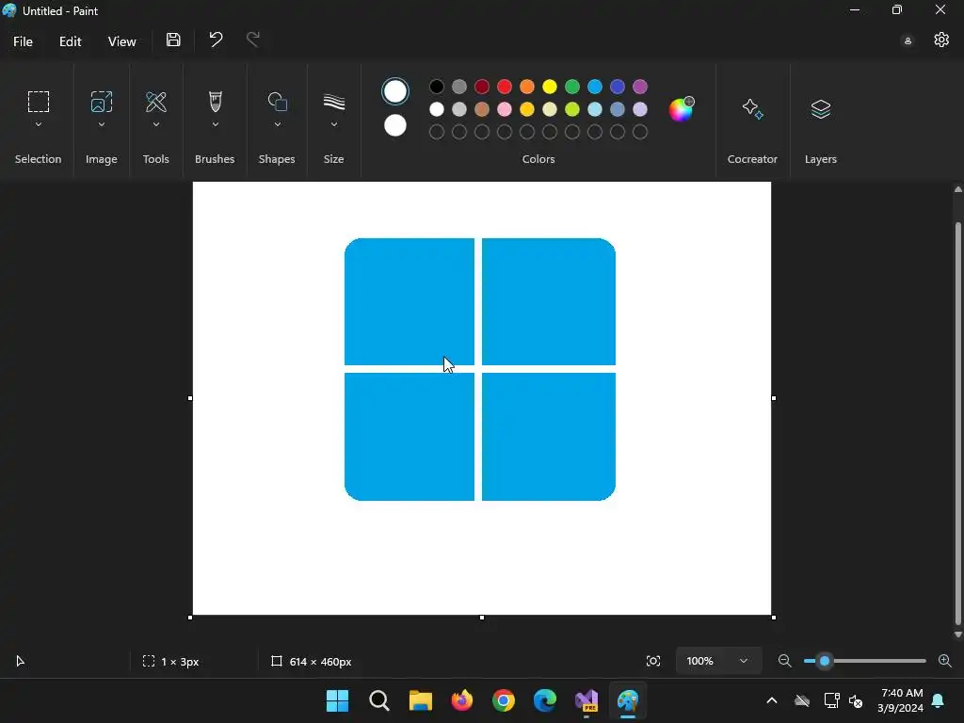Viewport: 964px width, 723px height.
Task: Show hidden system tray icons
Action: coord(772,700)
